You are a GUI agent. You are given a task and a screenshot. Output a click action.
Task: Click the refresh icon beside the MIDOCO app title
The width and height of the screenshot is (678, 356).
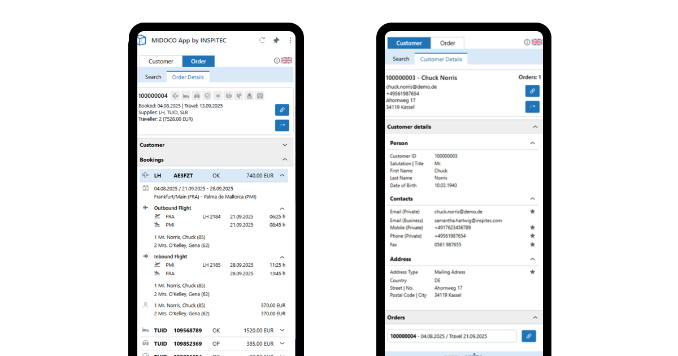pos(262,40)
